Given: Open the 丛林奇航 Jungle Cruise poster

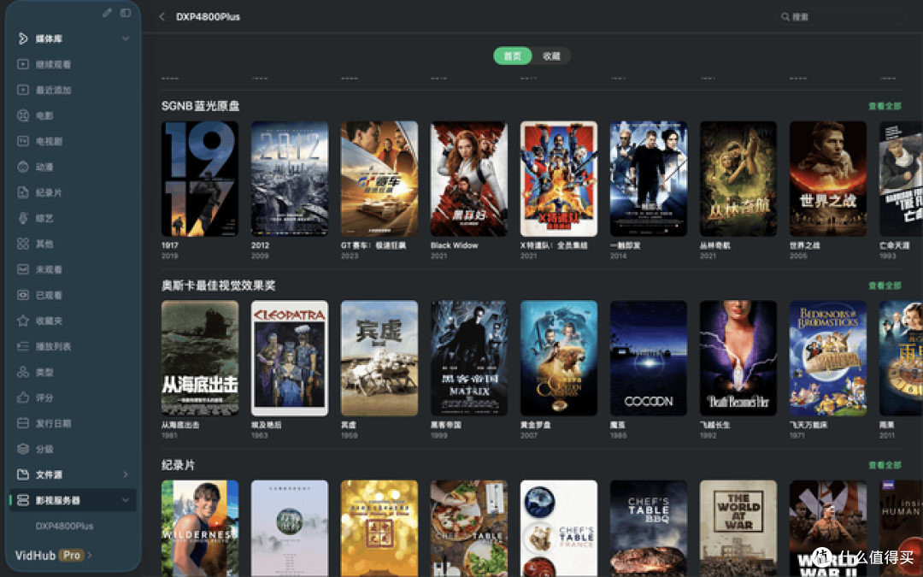Looking at the screenshot, I should click(738, 179).
